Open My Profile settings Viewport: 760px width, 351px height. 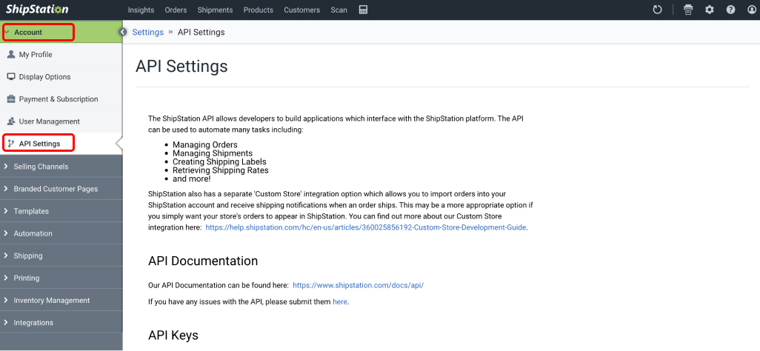pos(61,54)
